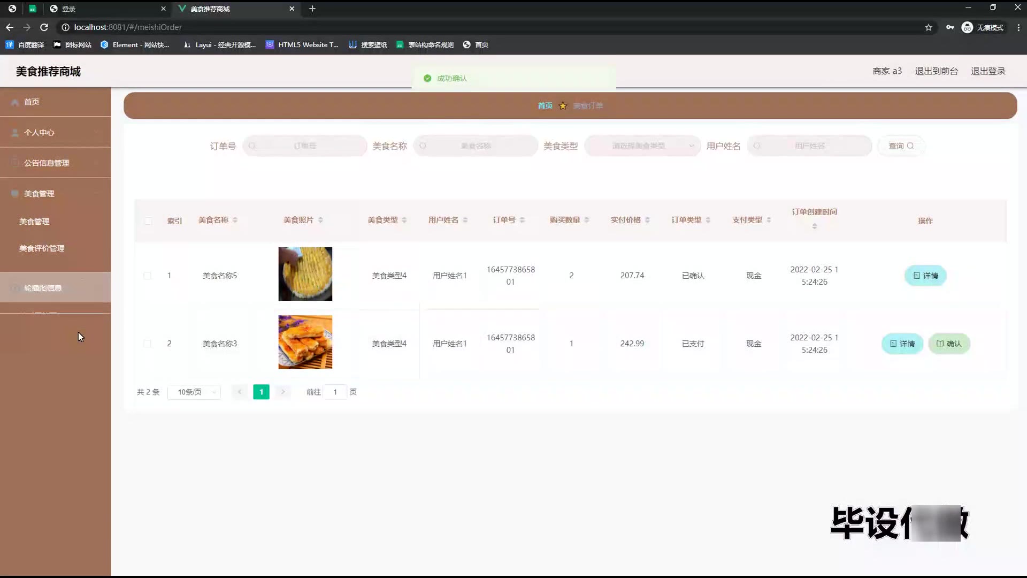Sort by 实付价格 column arrows

tap(647, 220)
